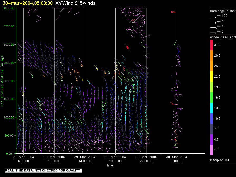Click the 0.00 altitude tick label
Viewport: 236px width, 177px height.
pyautogui.click(x=9, y=154)
